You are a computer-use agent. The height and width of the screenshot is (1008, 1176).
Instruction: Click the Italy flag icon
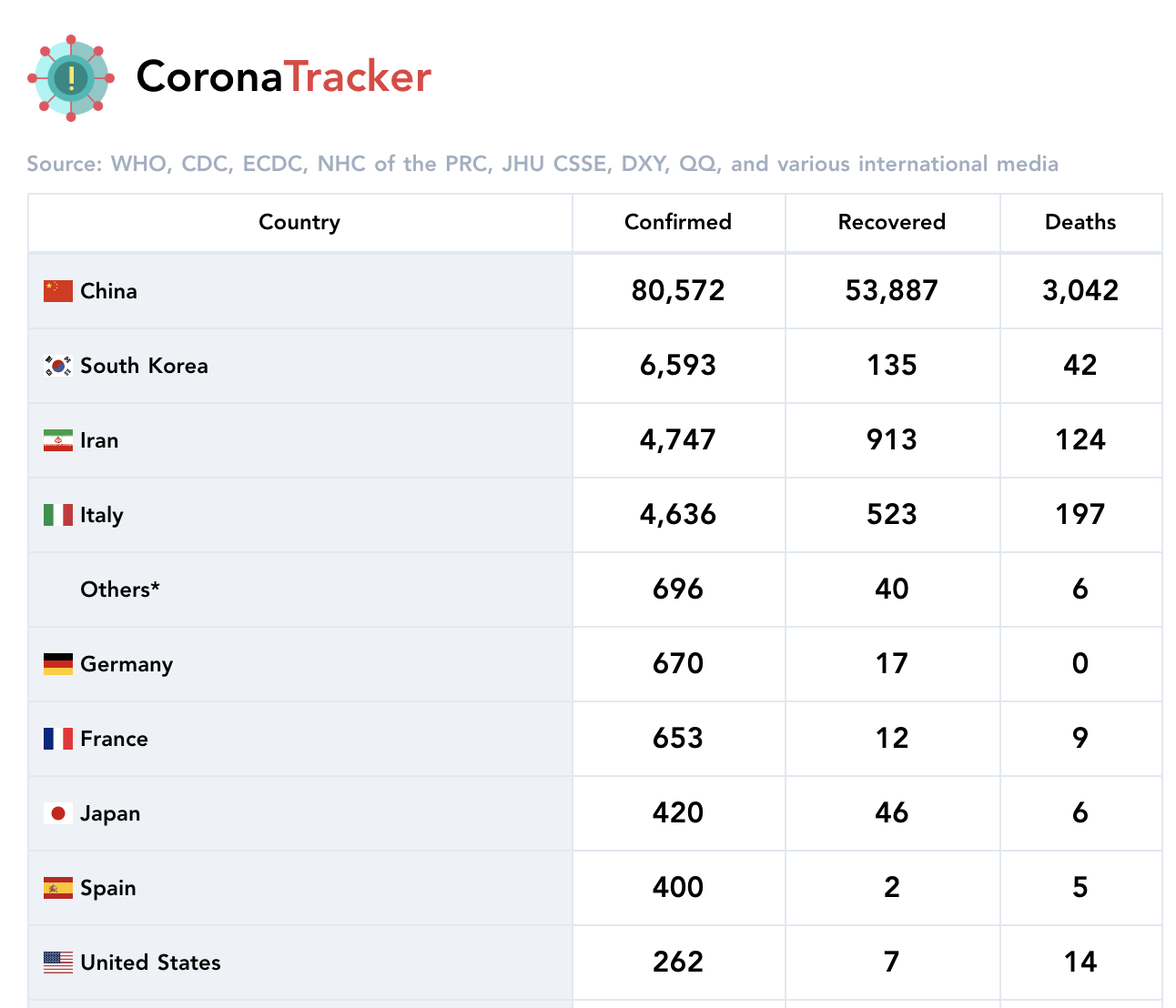click(x=58, y=515)
